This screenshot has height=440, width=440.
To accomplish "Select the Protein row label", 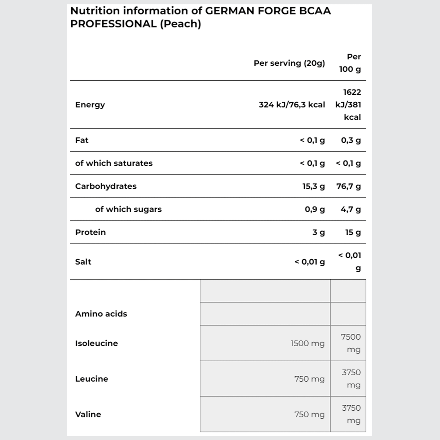I will coord(90,232).
